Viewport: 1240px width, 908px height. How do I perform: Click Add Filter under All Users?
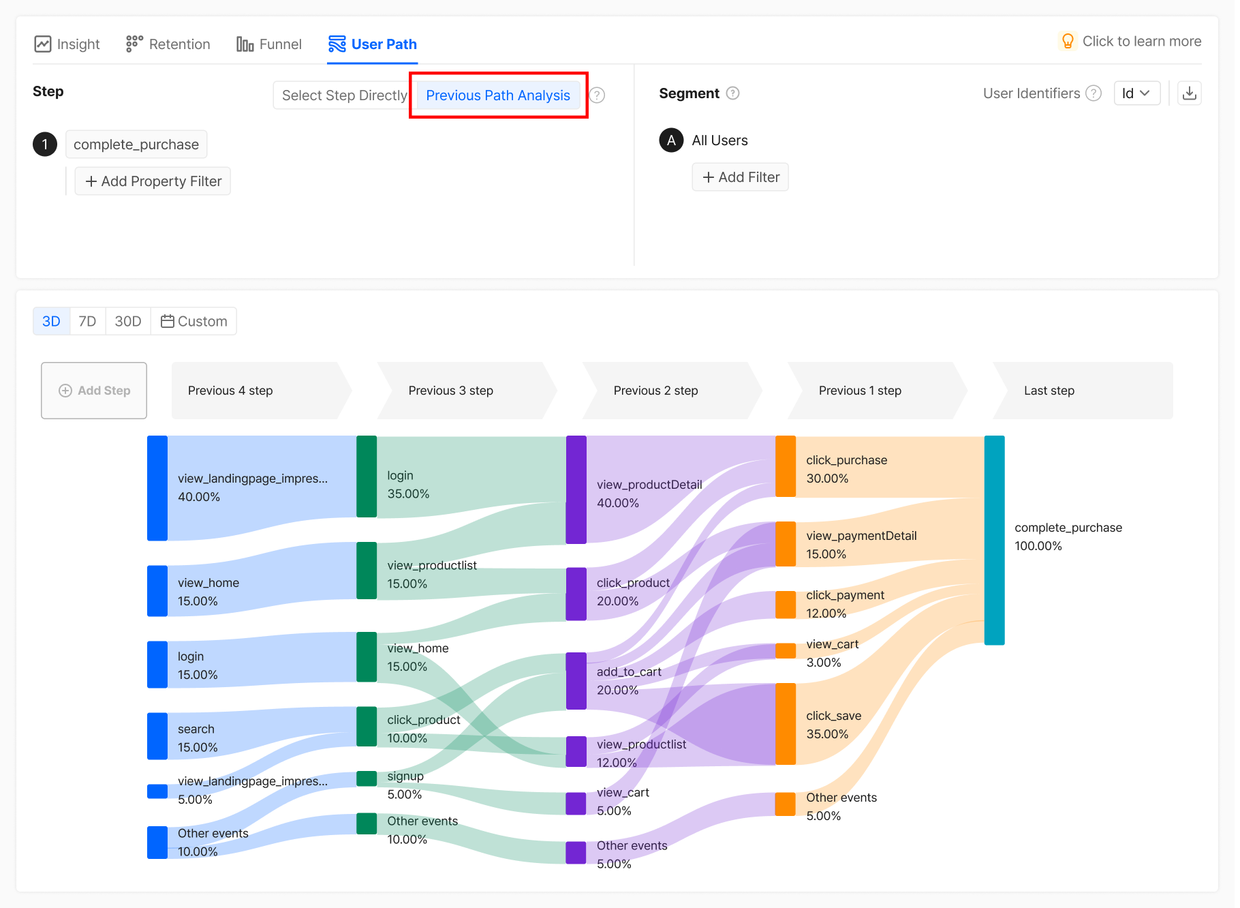[740, 177]
